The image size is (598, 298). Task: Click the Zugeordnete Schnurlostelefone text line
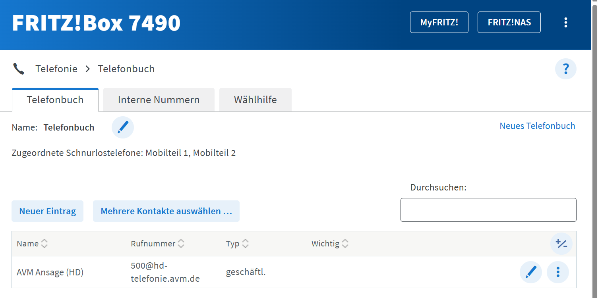point(124,153)
